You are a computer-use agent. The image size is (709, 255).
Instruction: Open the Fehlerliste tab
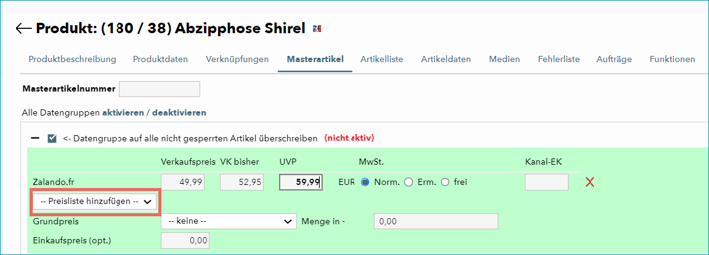559,59
